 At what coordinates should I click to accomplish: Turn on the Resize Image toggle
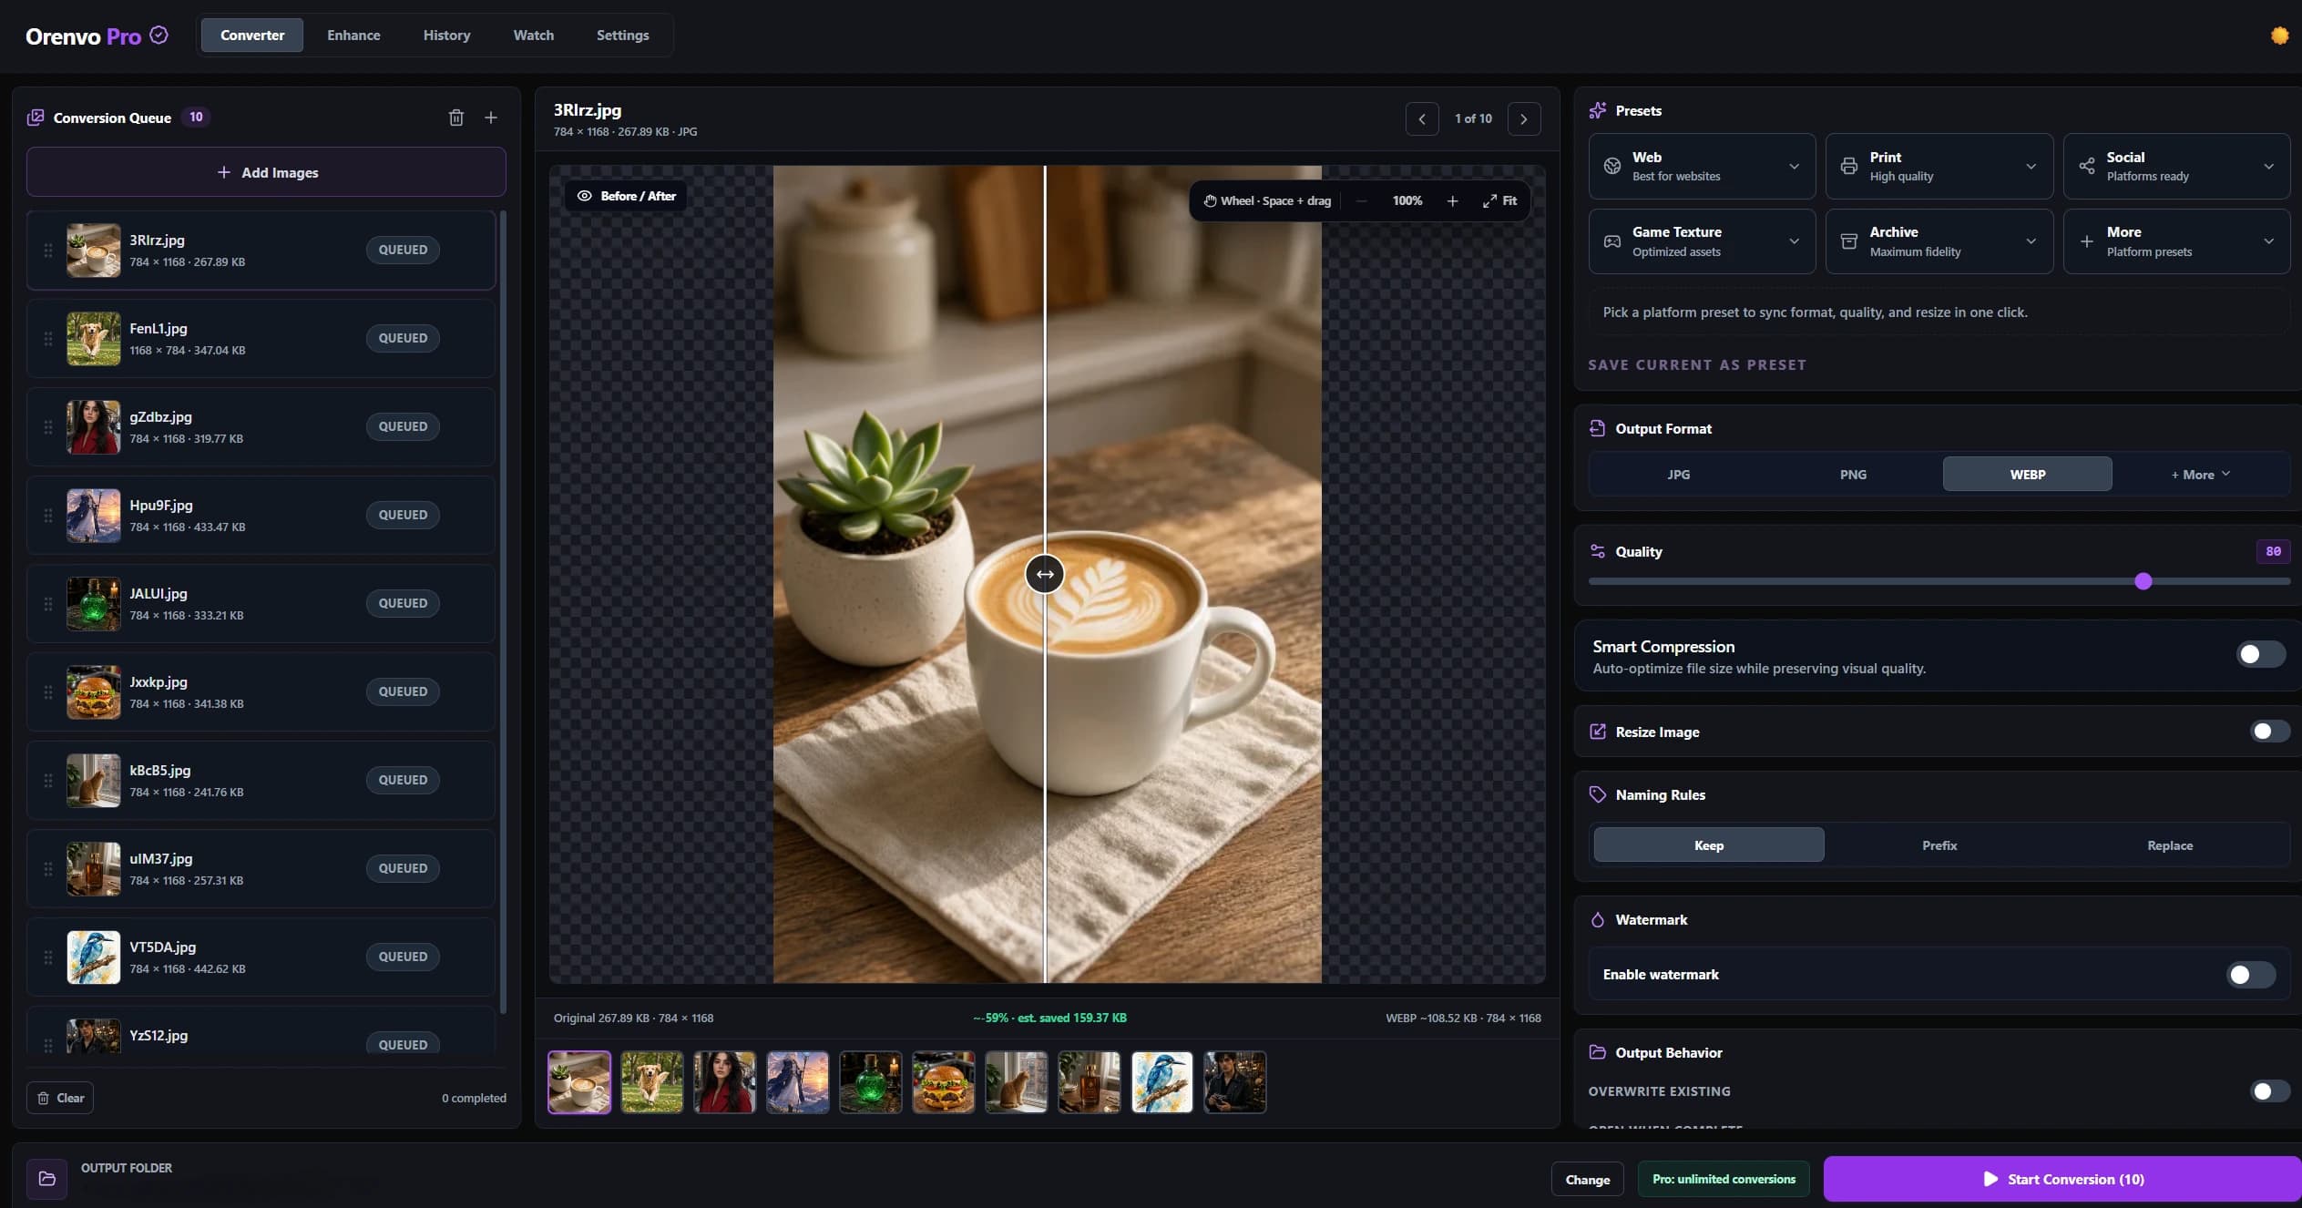coord(2269,731)
